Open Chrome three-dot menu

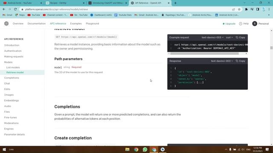tap(269, 9)
